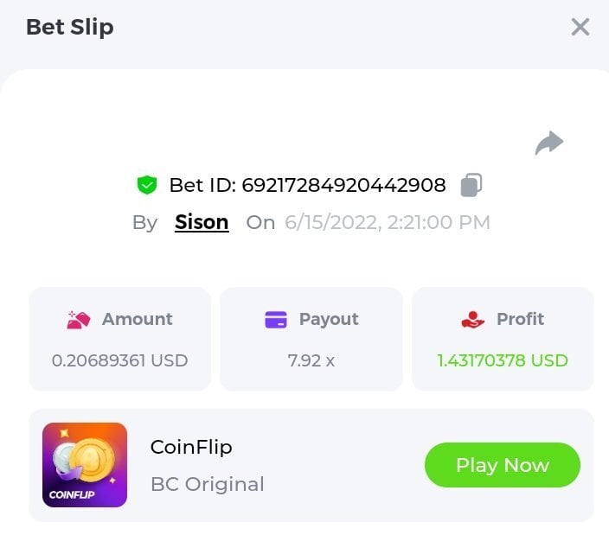Click the 0.20689361 USD amount value

tap(119, 360)
